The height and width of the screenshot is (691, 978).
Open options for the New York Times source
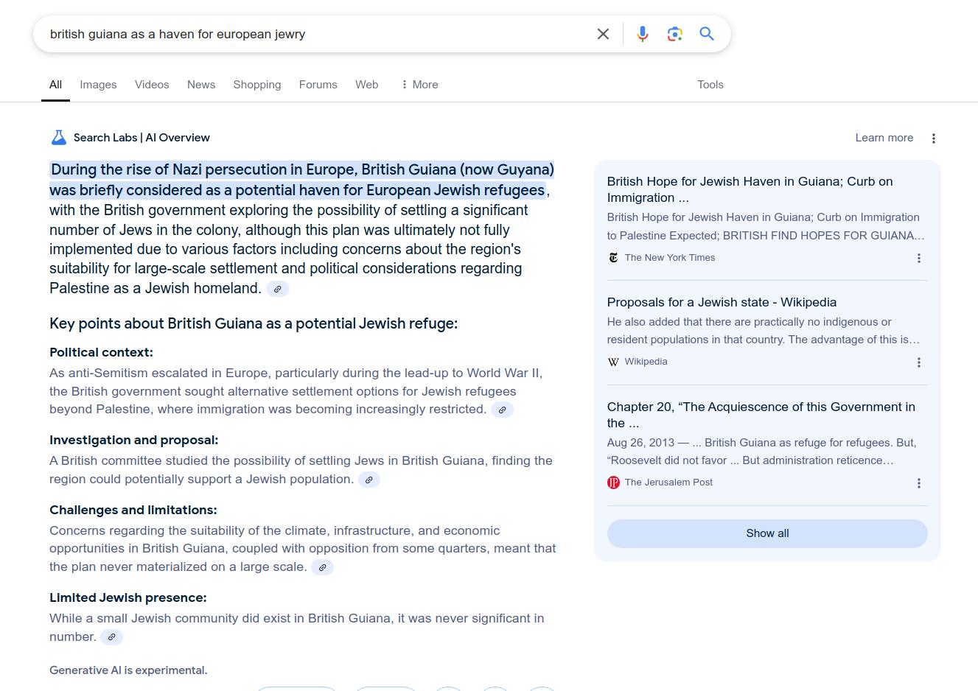tap(918, 258)
